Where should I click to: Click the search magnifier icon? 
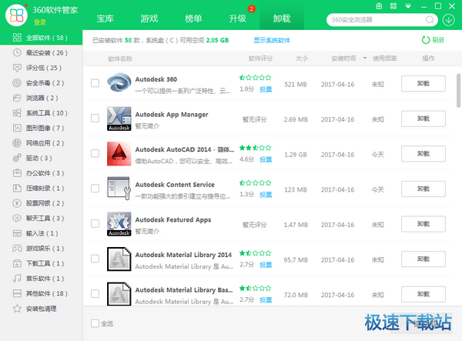click(430, 20)
